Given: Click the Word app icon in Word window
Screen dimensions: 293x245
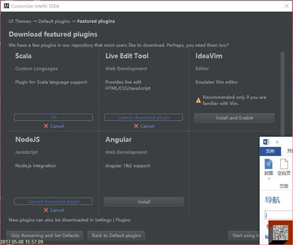Looking at the screenshot, I should (x=266, y=142).
